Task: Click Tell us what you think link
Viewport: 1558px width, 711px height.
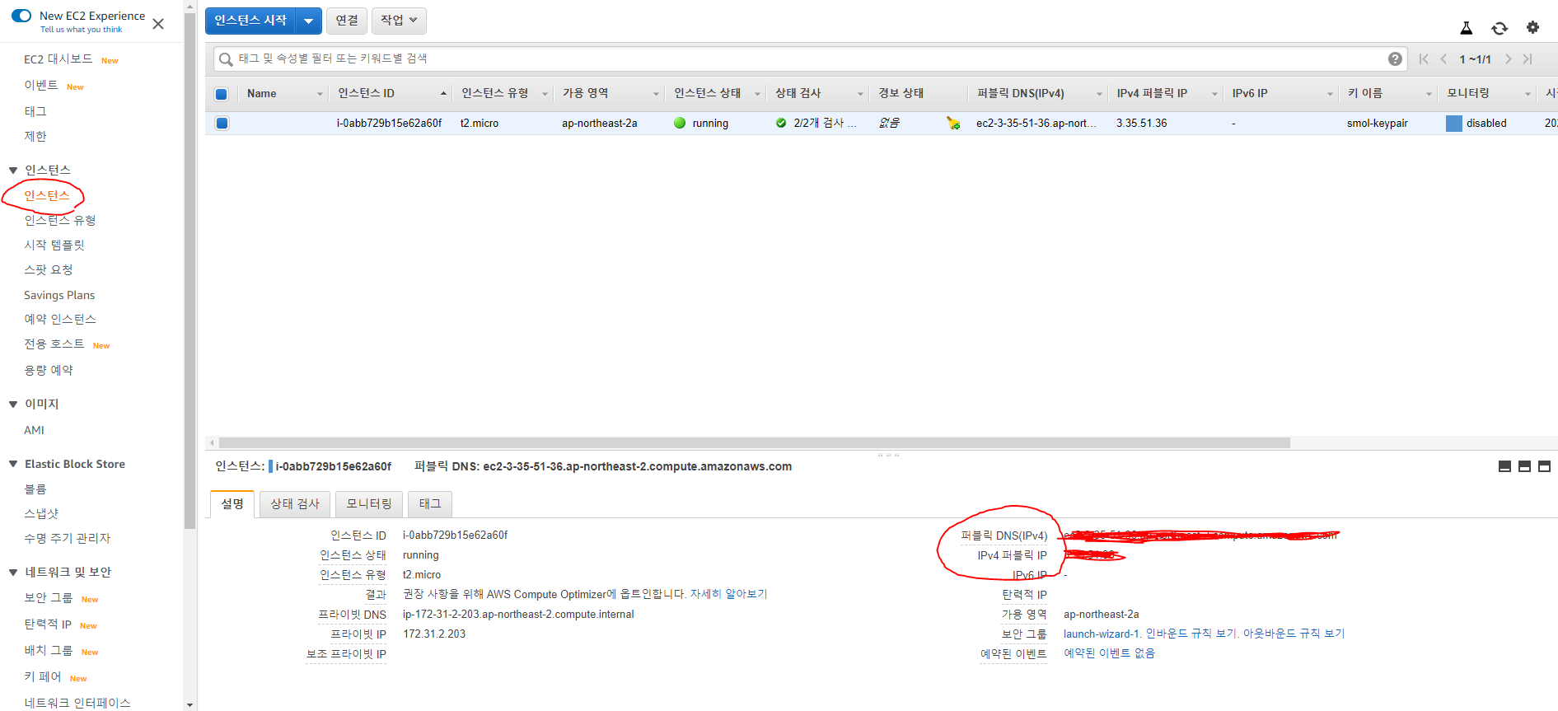Action: [x=81, y=30]
